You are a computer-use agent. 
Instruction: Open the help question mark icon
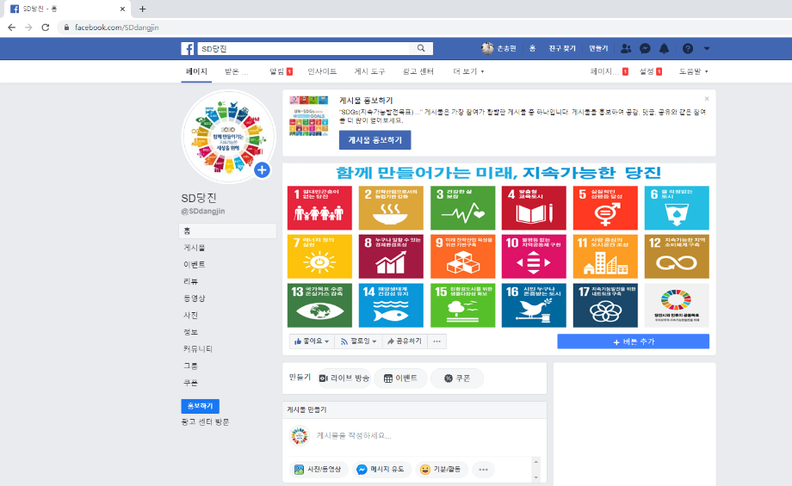click(x=688, y=48)
